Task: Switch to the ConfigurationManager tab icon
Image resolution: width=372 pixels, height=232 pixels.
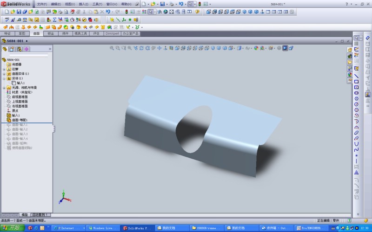Action: (19, 49)
